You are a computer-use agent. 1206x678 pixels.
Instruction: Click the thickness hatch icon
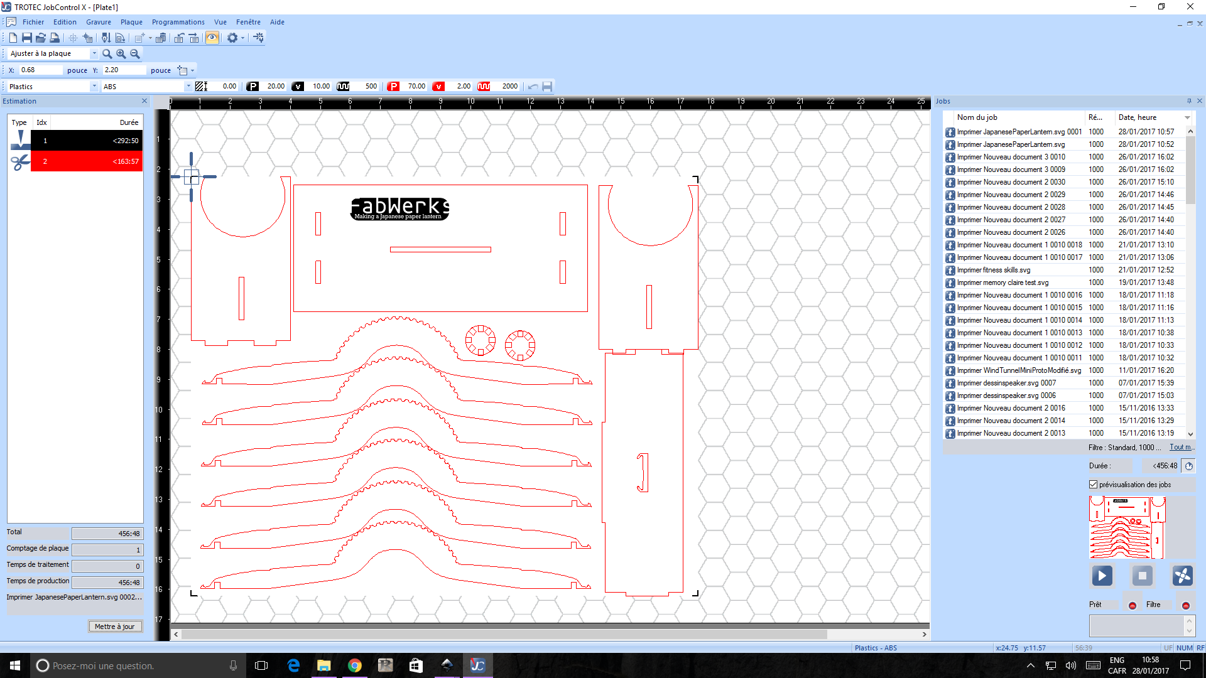pyautogui.click(x=201, y=87)
